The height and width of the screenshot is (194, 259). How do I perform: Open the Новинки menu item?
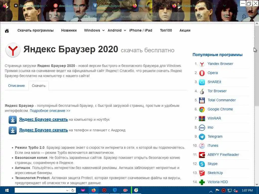pos(69,30)
